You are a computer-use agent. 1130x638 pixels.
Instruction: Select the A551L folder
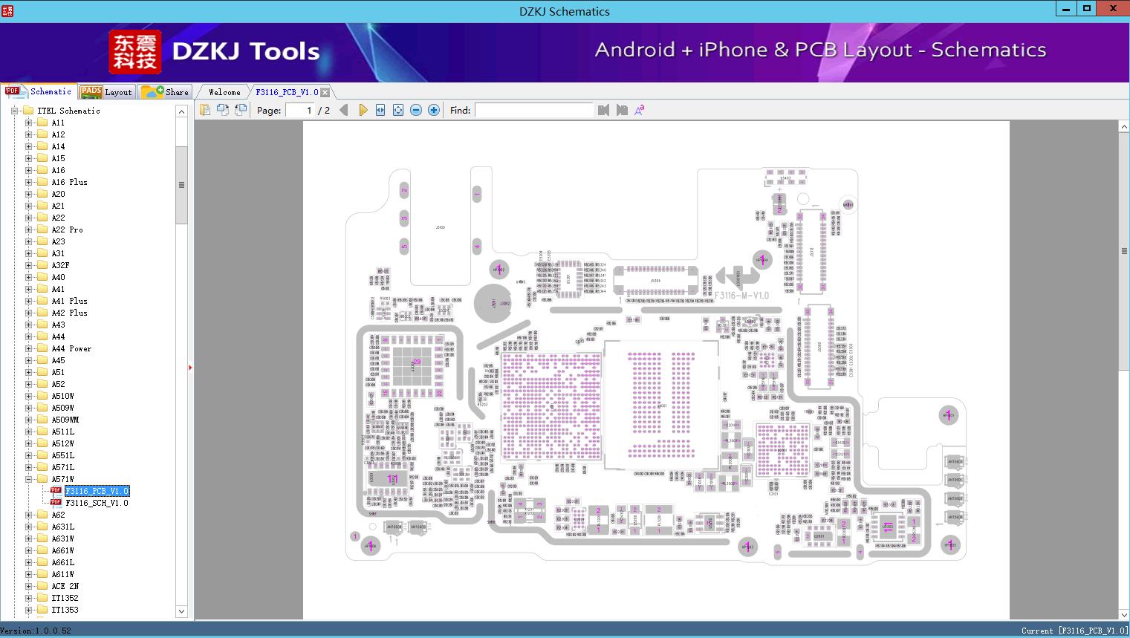point(62,455)
